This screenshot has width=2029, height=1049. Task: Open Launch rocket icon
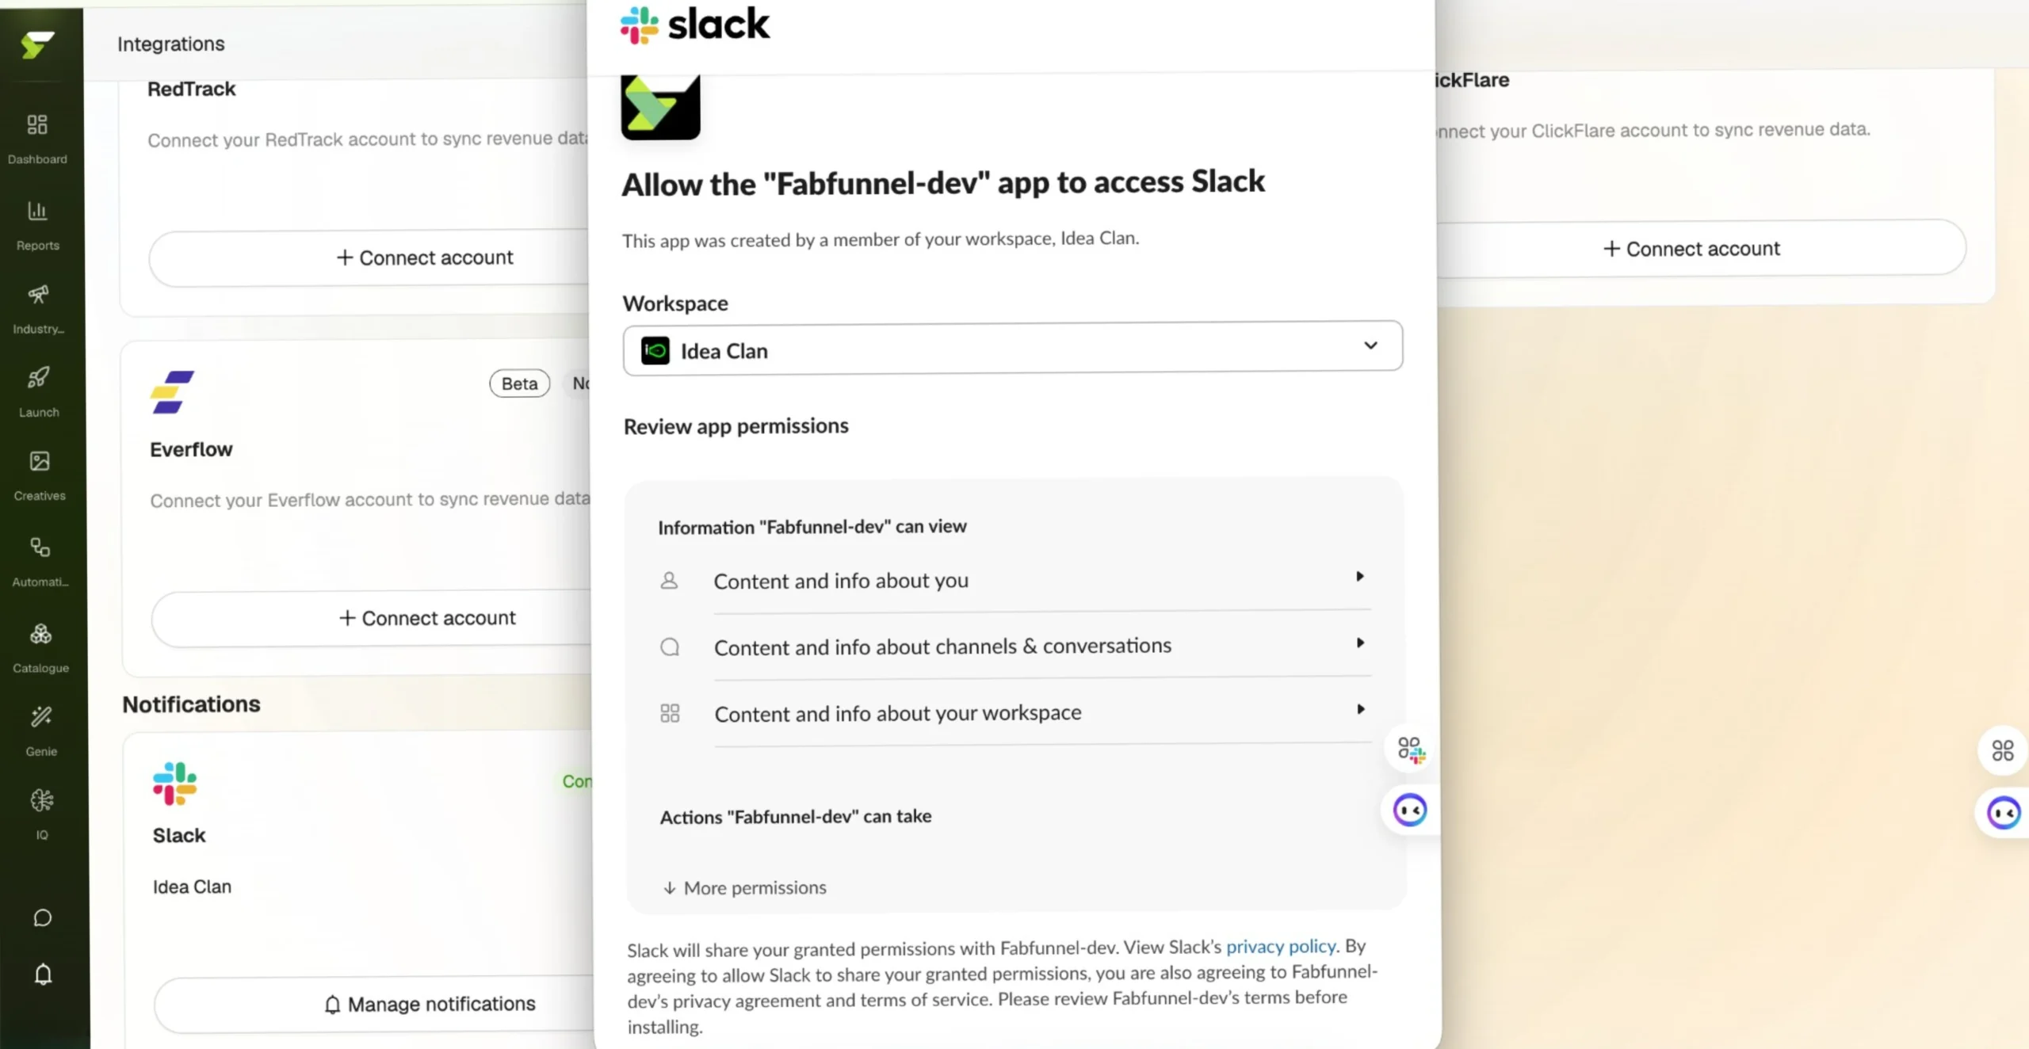(39, 377)
